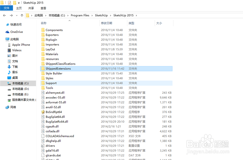Screen dimensions: 243x160
Task: Select the Style Builder folder icon
Action: (43, 73)
